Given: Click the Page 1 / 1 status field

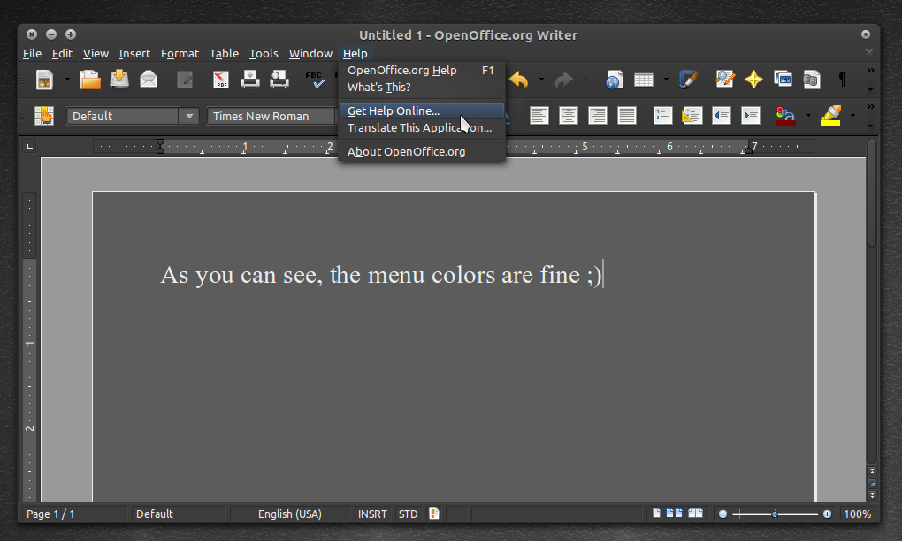Looking at the screenshot, I should 74,514.
